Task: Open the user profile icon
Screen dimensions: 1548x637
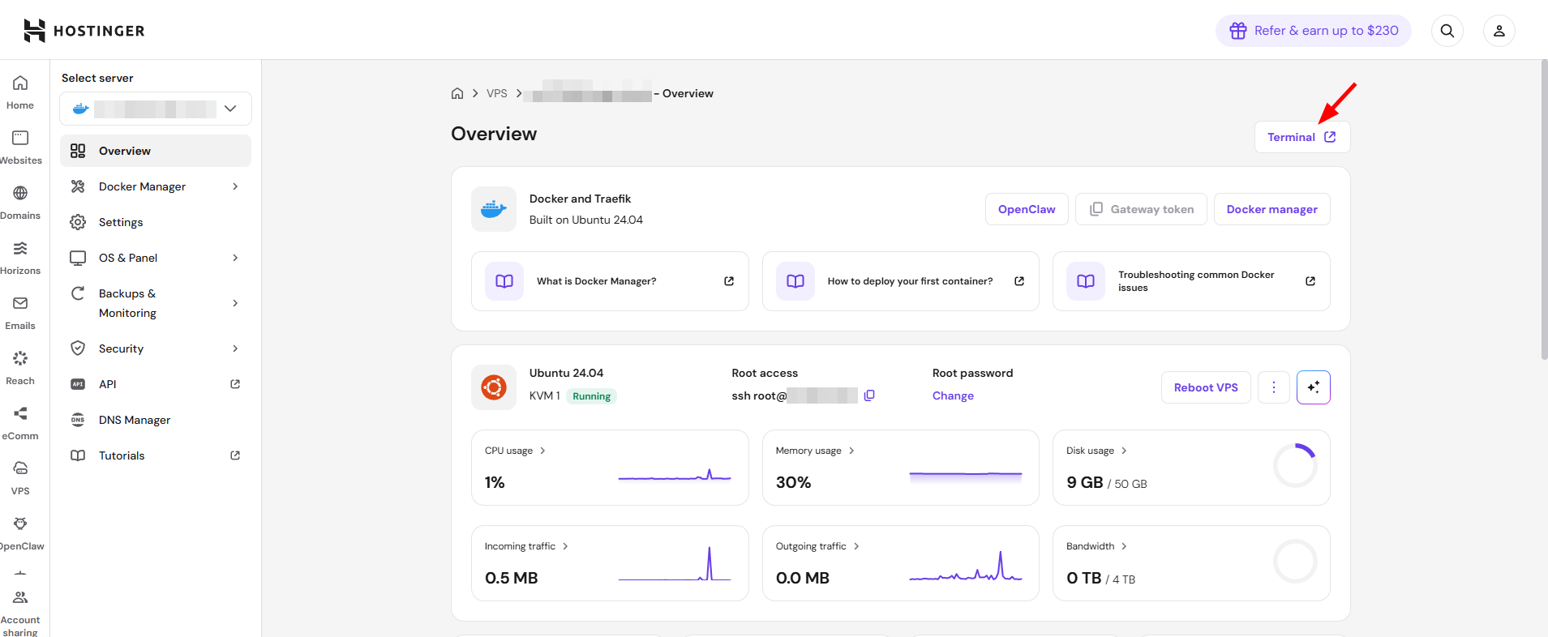Action: pos(1499,31)
